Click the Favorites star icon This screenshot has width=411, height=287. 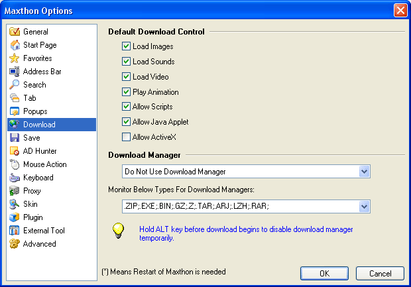coord(15,58)
